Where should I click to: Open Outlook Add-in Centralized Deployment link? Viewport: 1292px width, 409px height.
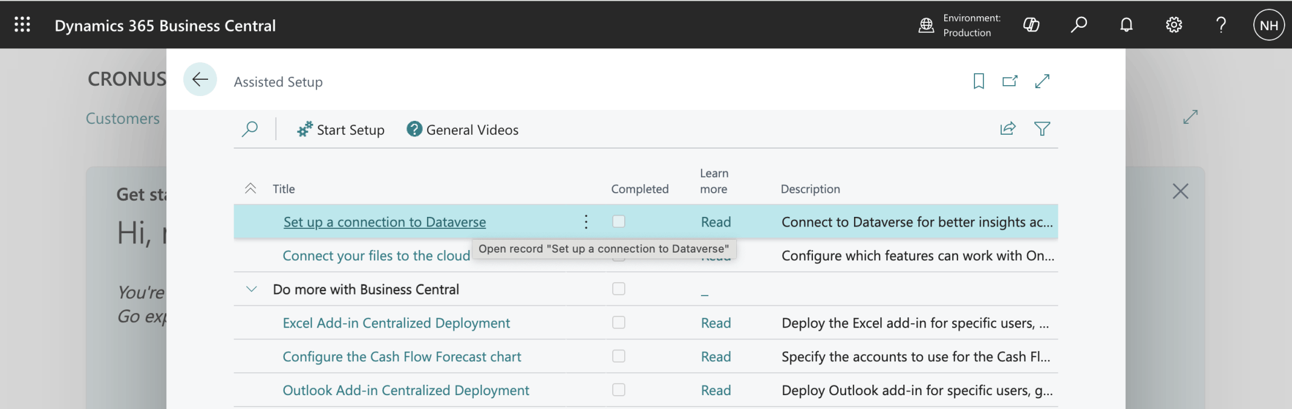405,390
